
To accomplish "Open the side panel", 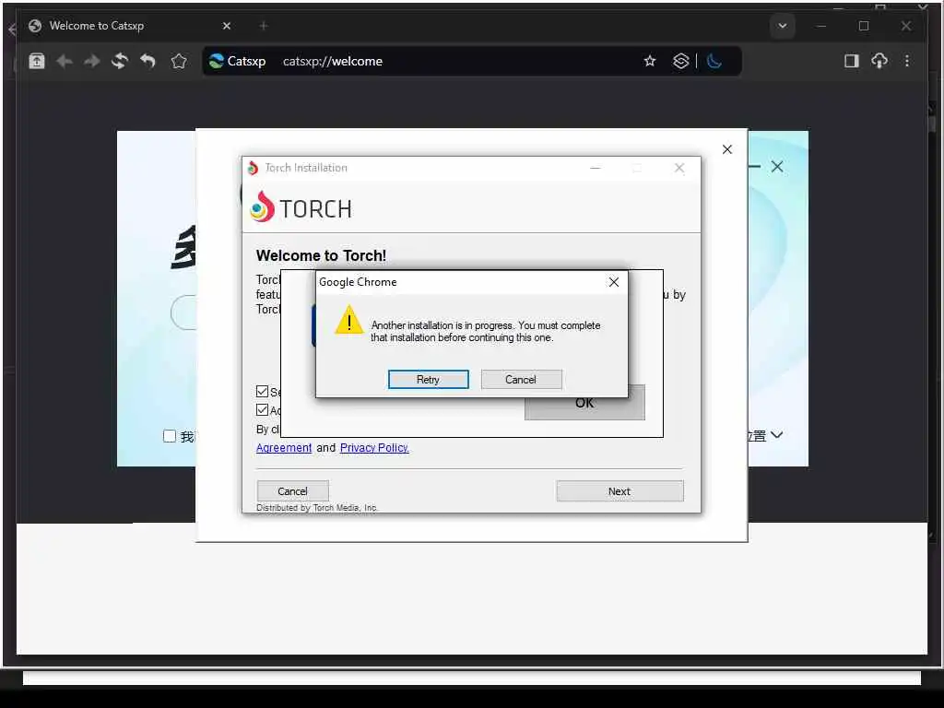I will point(851,61).
